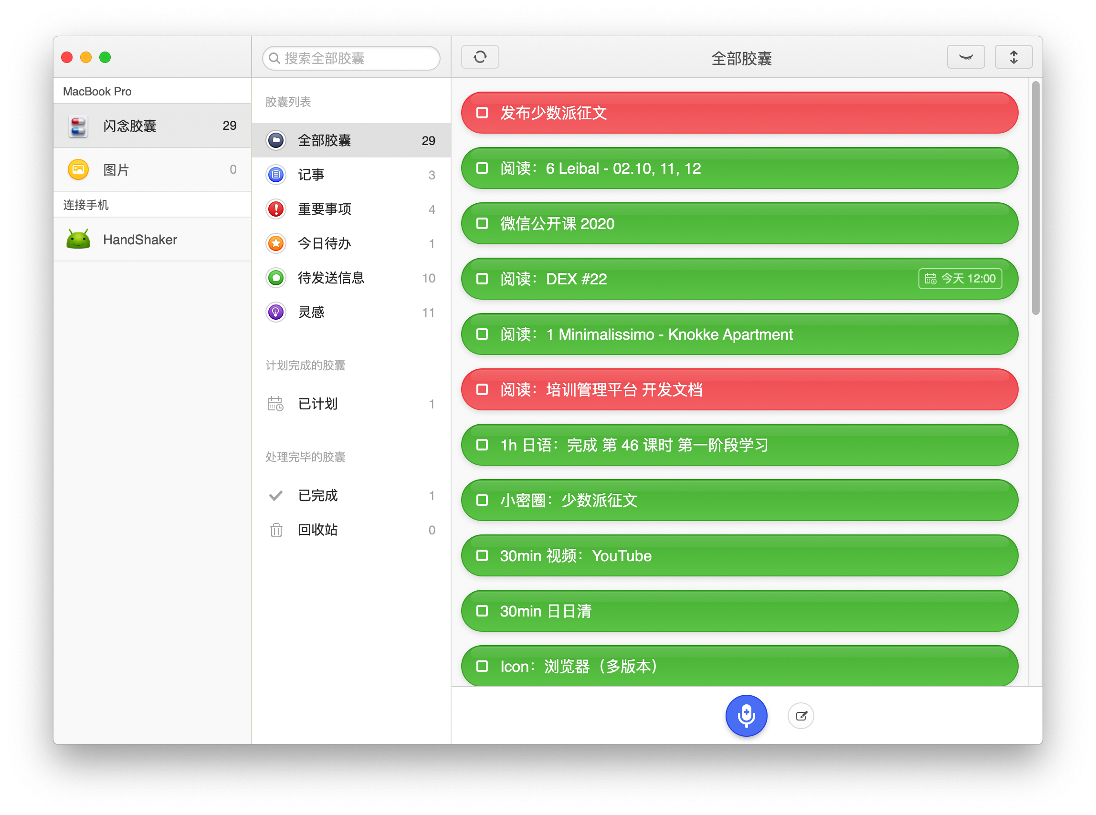Click the expand-all arrows icon

[1013, 57]
